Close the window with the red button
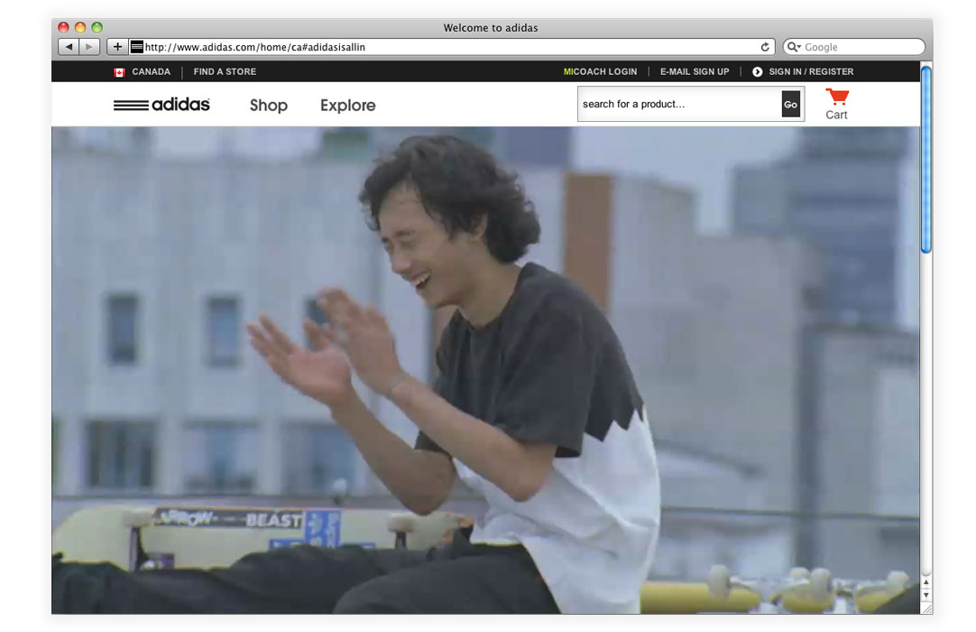 (63, 27)
